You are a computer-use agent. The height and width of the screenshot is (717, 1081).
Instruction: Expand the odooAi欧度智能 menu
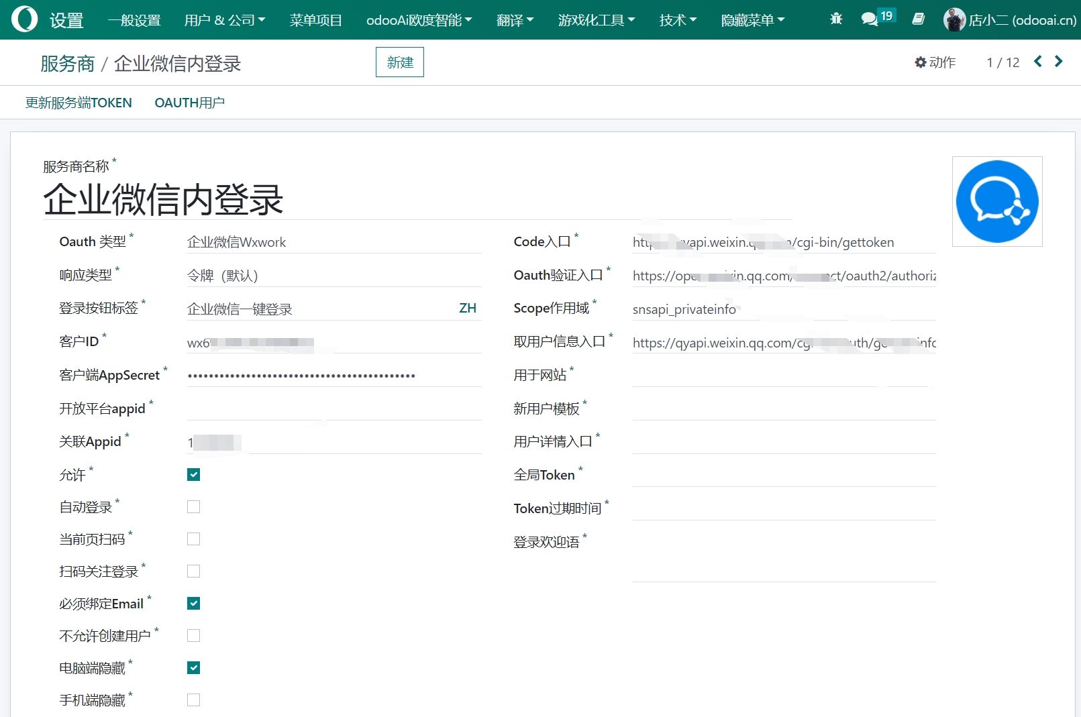[x=419, y=20]
